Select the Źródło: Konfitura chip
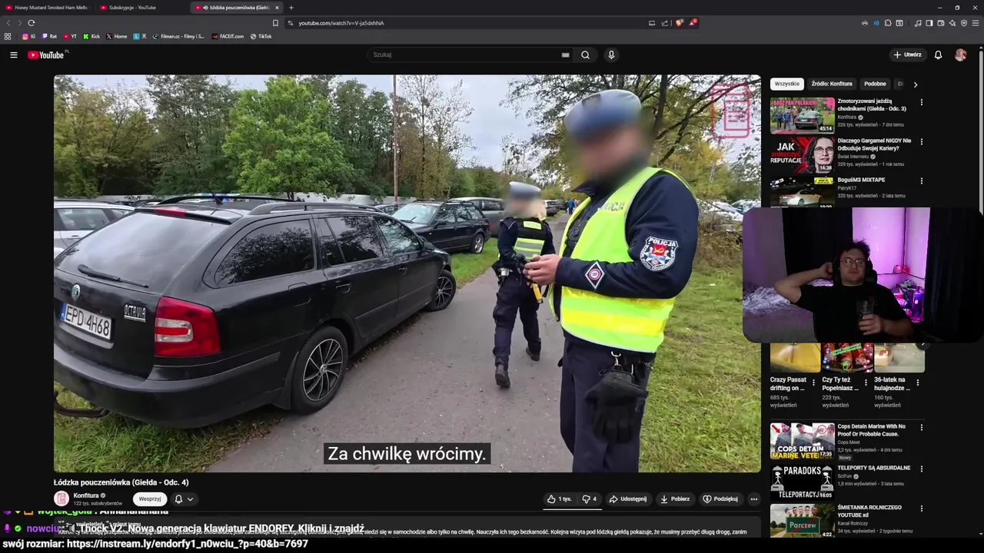Image resolution: width=984 pixels, height=553 pixels. pyautogui.click(x=832, y=84)
